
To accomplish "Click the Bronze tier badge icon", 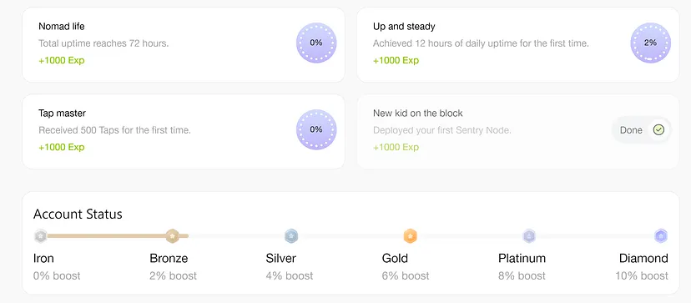I will [172, 236].
